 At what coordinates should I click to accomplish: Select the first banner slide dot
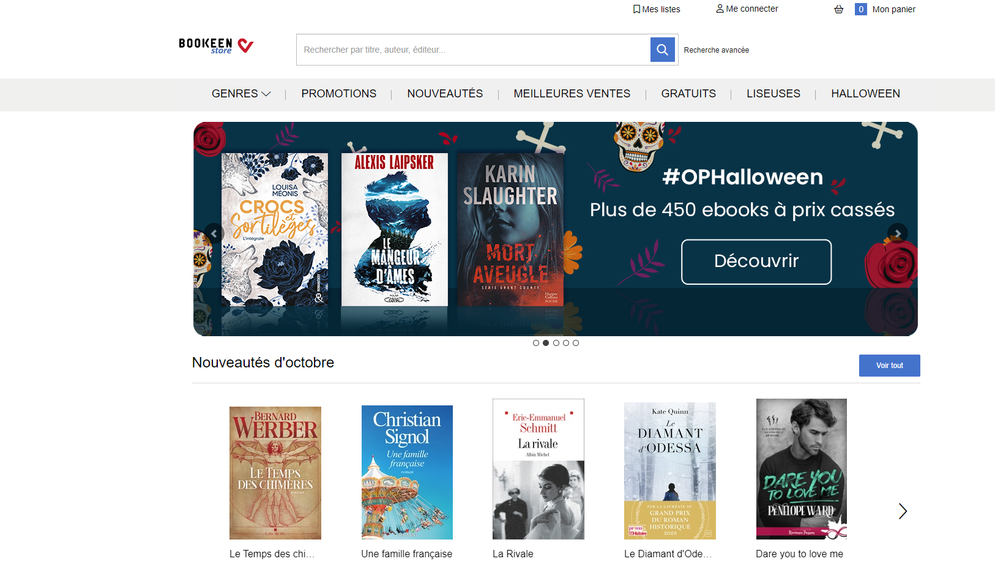[x=536, y=343]
